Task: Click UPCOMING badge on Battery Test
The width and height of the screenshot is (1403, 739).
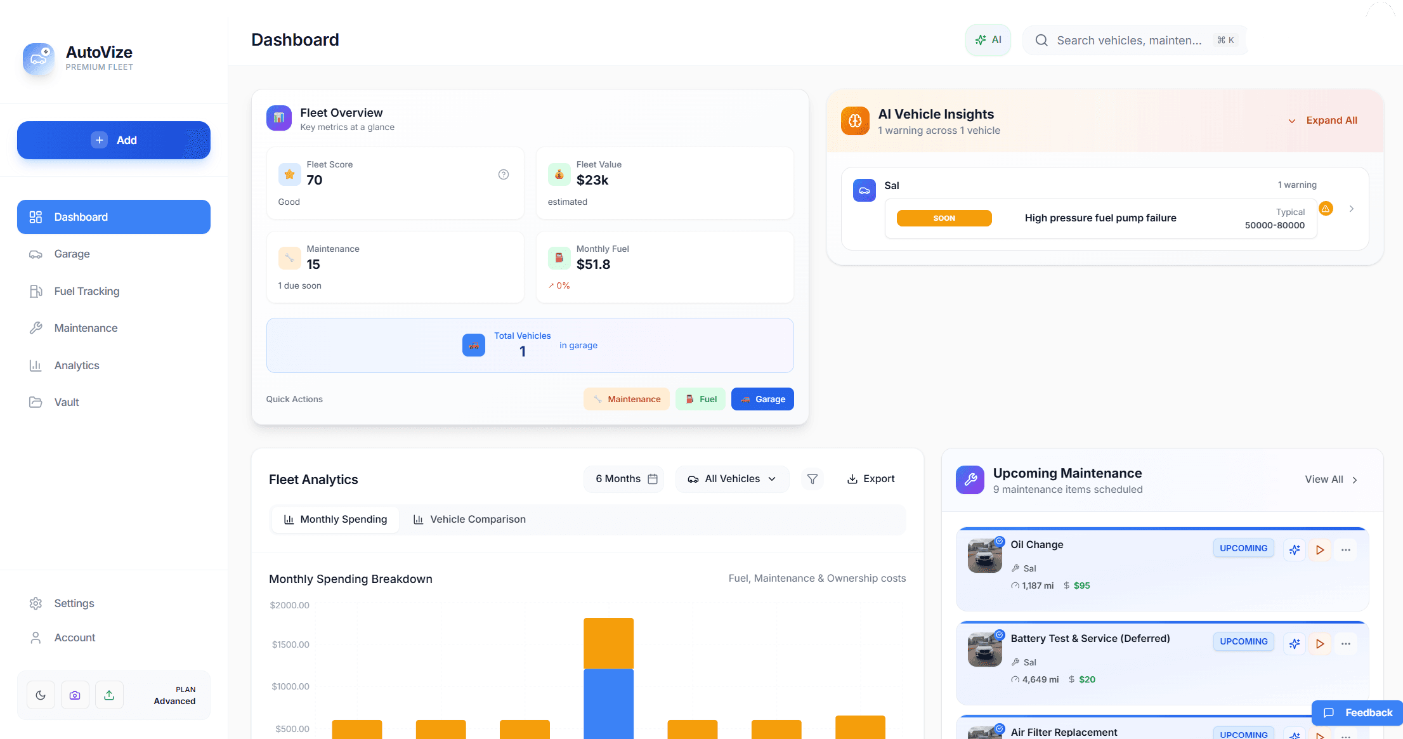Action: tap(1244, 642)
